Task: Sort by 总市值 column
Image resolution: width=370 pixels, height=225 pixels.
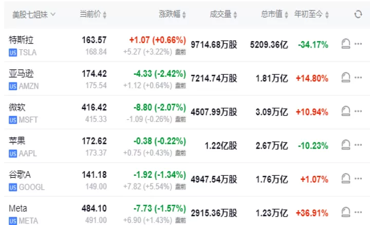Action: pos(274,14)
